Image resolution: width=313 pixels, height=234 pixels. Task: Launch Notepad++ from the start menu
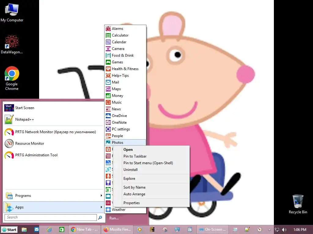pyautogui.click(x=53, y=119)
